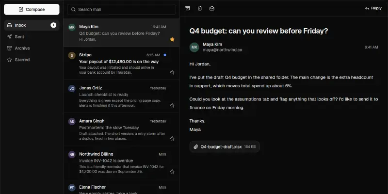Open the Archive folder
Screen dimensions: 388x194
32,48
